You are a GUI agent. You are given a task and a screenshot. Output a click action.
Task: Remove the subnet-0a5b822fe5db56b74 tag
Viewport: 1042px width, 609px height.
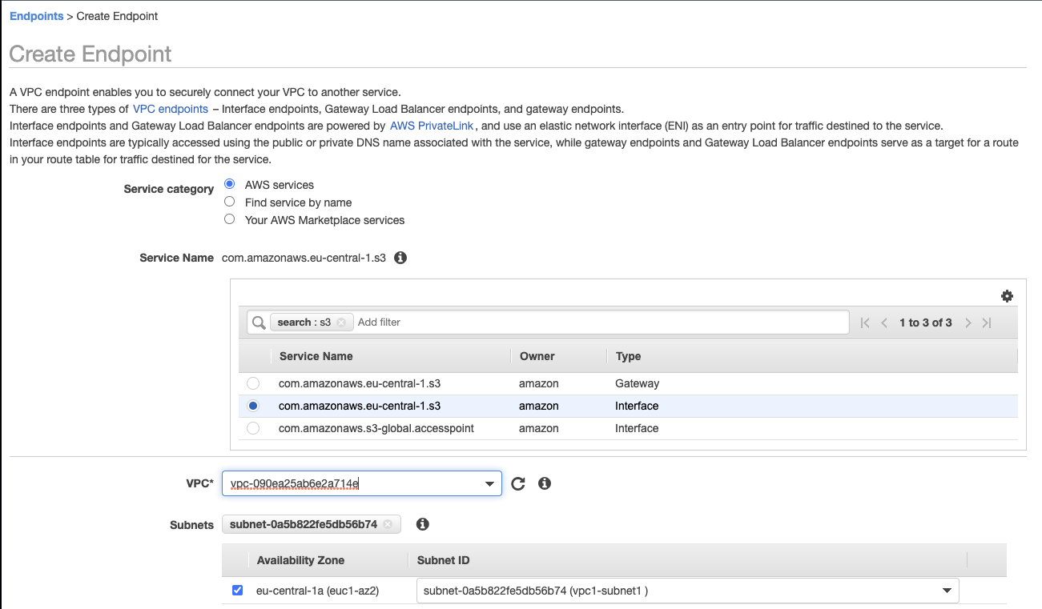click(x=388, y=524)
